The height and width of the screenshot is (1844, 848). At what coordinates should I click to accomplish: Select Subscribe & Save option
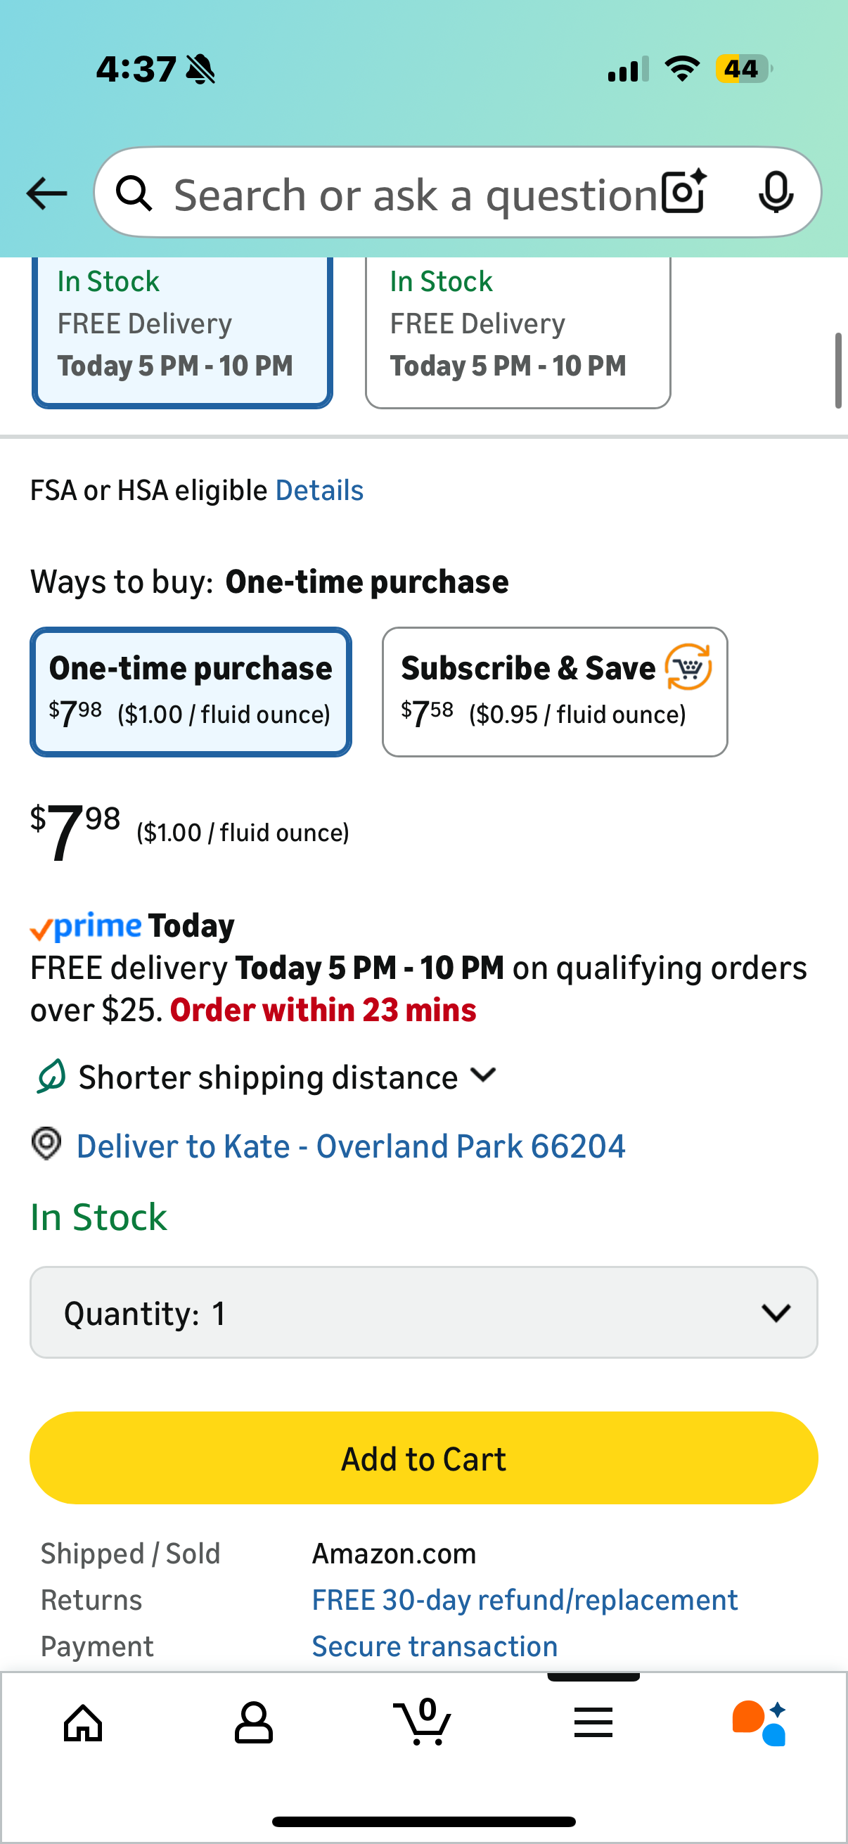555,691
